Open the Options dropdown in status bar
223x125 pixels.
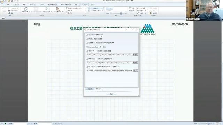pos(59,124)
